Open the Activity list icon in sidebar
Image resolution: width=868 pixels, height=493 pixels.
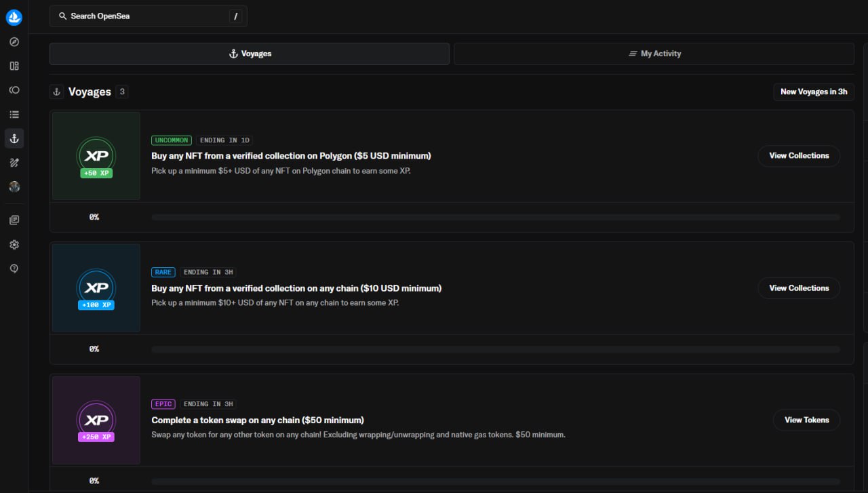click(14, 115)
